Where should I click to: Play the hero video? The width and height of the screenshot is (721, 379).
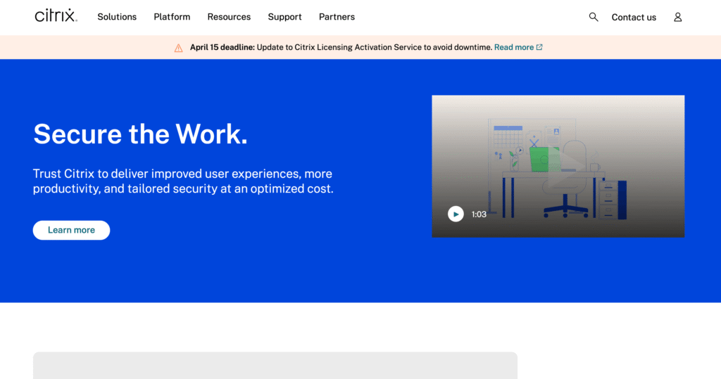click(456, 214)
